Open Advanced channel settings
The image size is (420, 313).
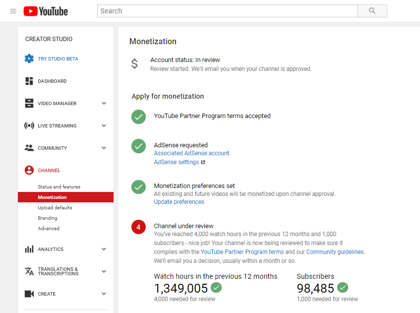(x=49, y=228)
